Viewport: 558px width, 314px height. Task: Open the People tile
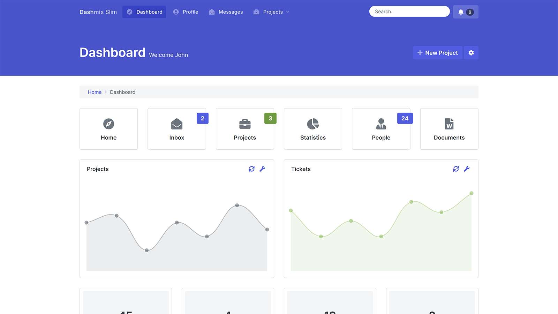pyautogui.click(x=381, y=129)
